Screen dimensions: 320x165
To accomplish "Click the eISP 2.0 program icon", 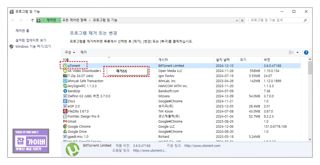I will (x=65, y=106).
